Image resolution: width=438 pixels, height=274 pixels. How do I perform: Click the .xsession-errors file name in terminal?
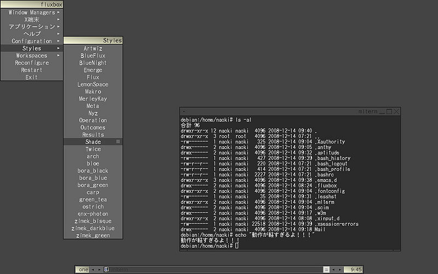pos(337,224)
